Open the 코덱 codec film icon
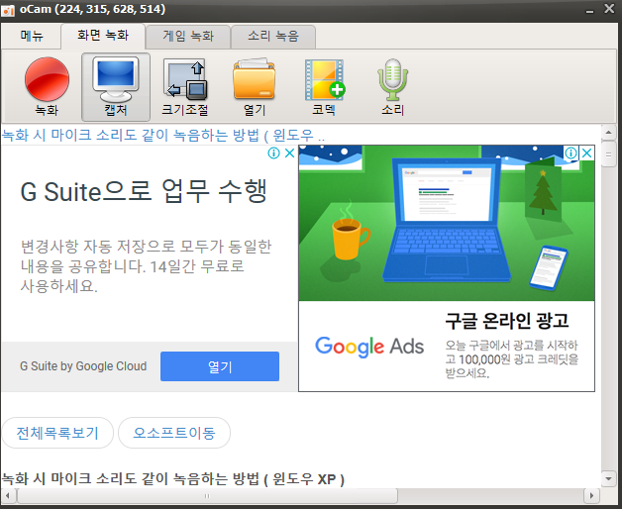622x509 pixels. [x=324, y=86]
